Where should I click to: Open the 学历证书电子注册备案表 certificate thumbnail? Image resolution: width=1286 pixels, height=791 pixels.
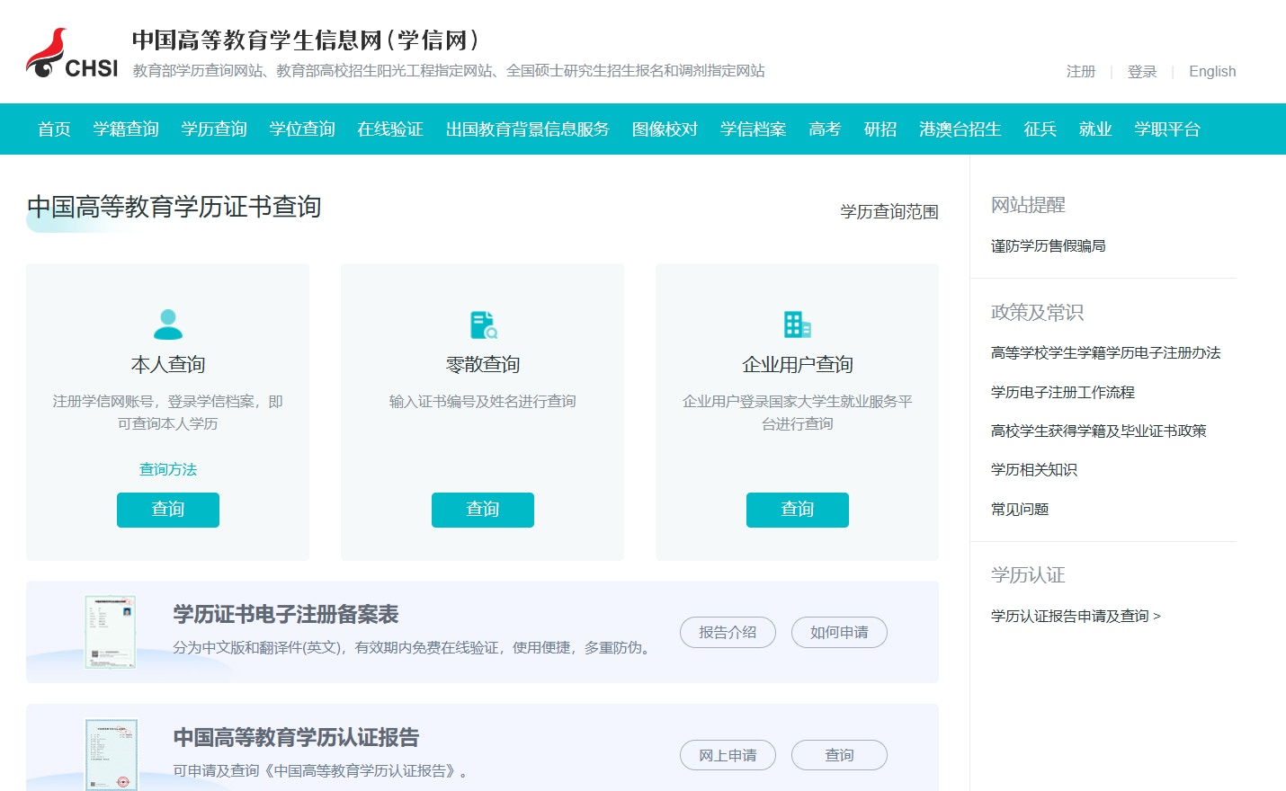(x=111, y=632)
